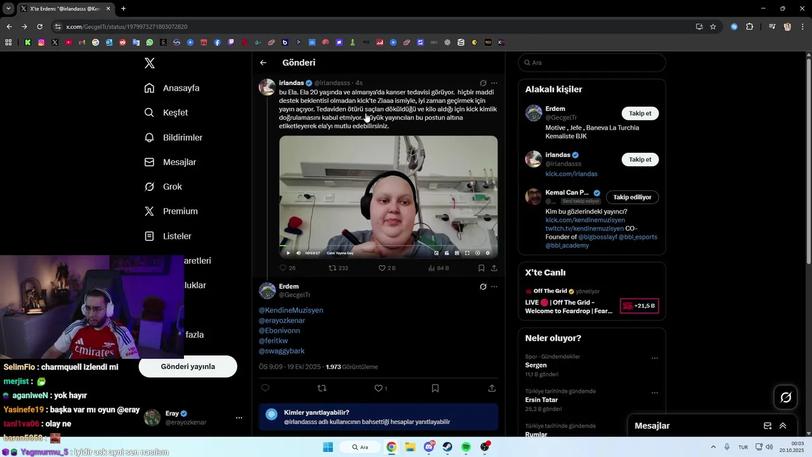Repost the irlandas post (232)
812x457 pixels.
pyautogui.click(x=338, y=268)
